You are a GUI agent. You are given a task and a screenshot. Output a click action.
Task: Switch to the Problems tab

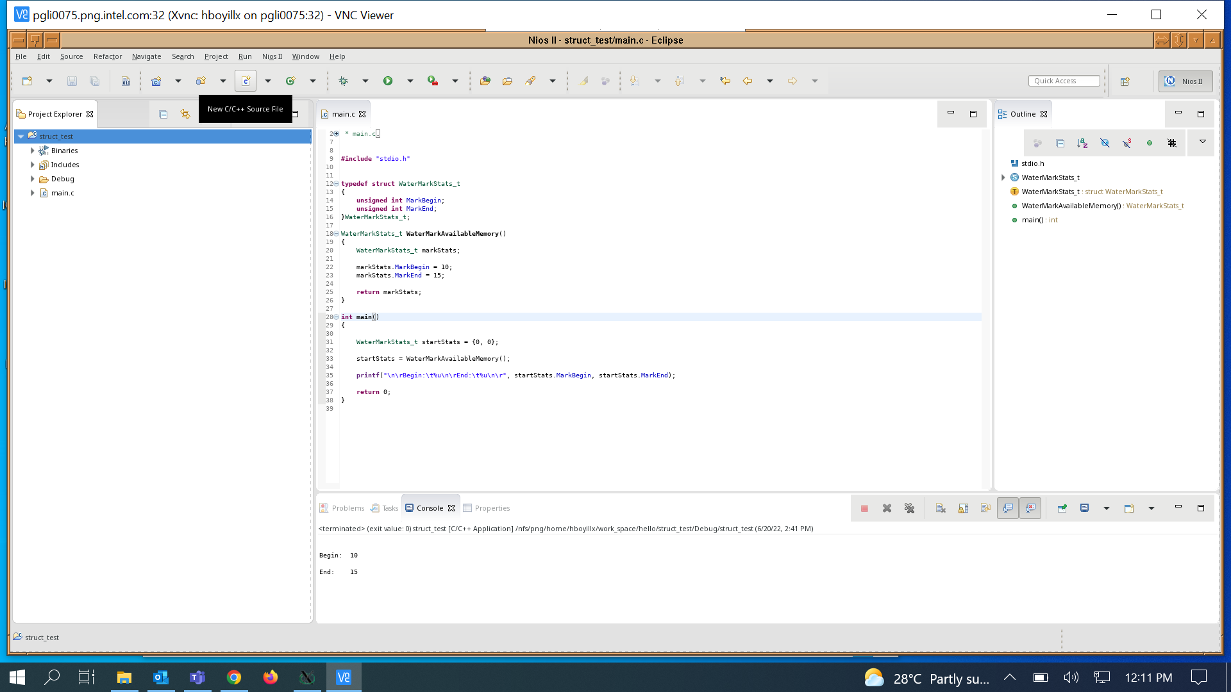coord(348,507)
